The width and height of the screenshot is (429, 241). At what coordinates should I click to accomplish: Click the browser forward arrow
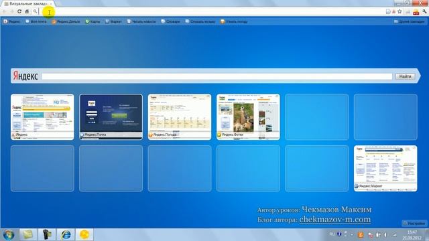(12, 11)
